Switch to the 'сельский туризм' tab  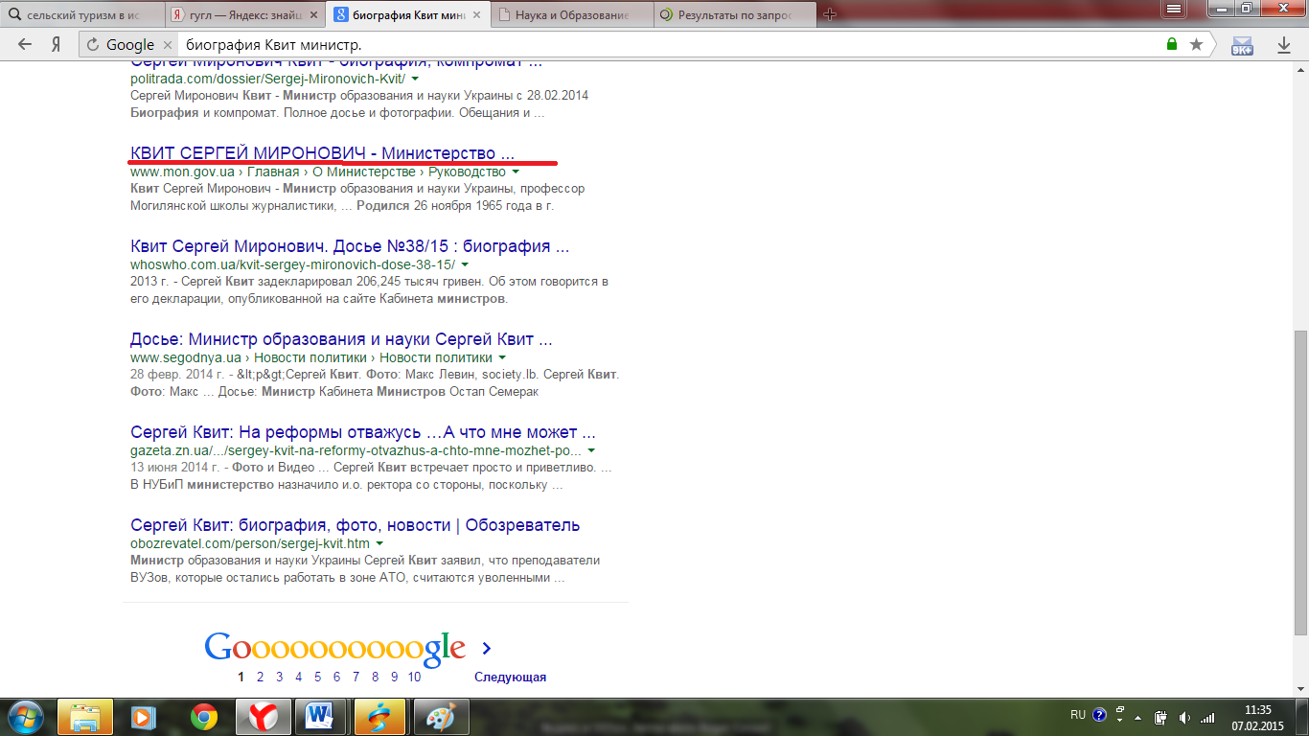click(81, 14)
